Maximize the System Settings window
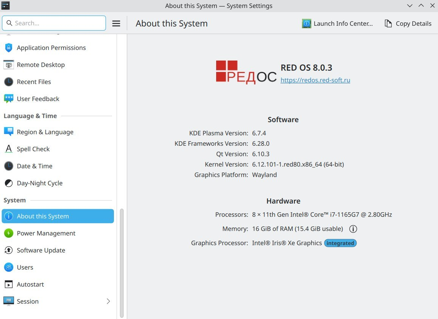 421,6
